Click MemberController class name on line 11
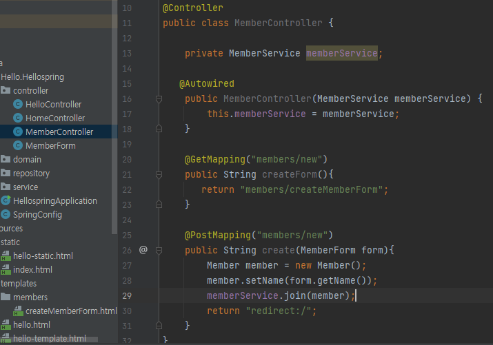The width and height of the screenshot is (493, 345). pos(279,23)
